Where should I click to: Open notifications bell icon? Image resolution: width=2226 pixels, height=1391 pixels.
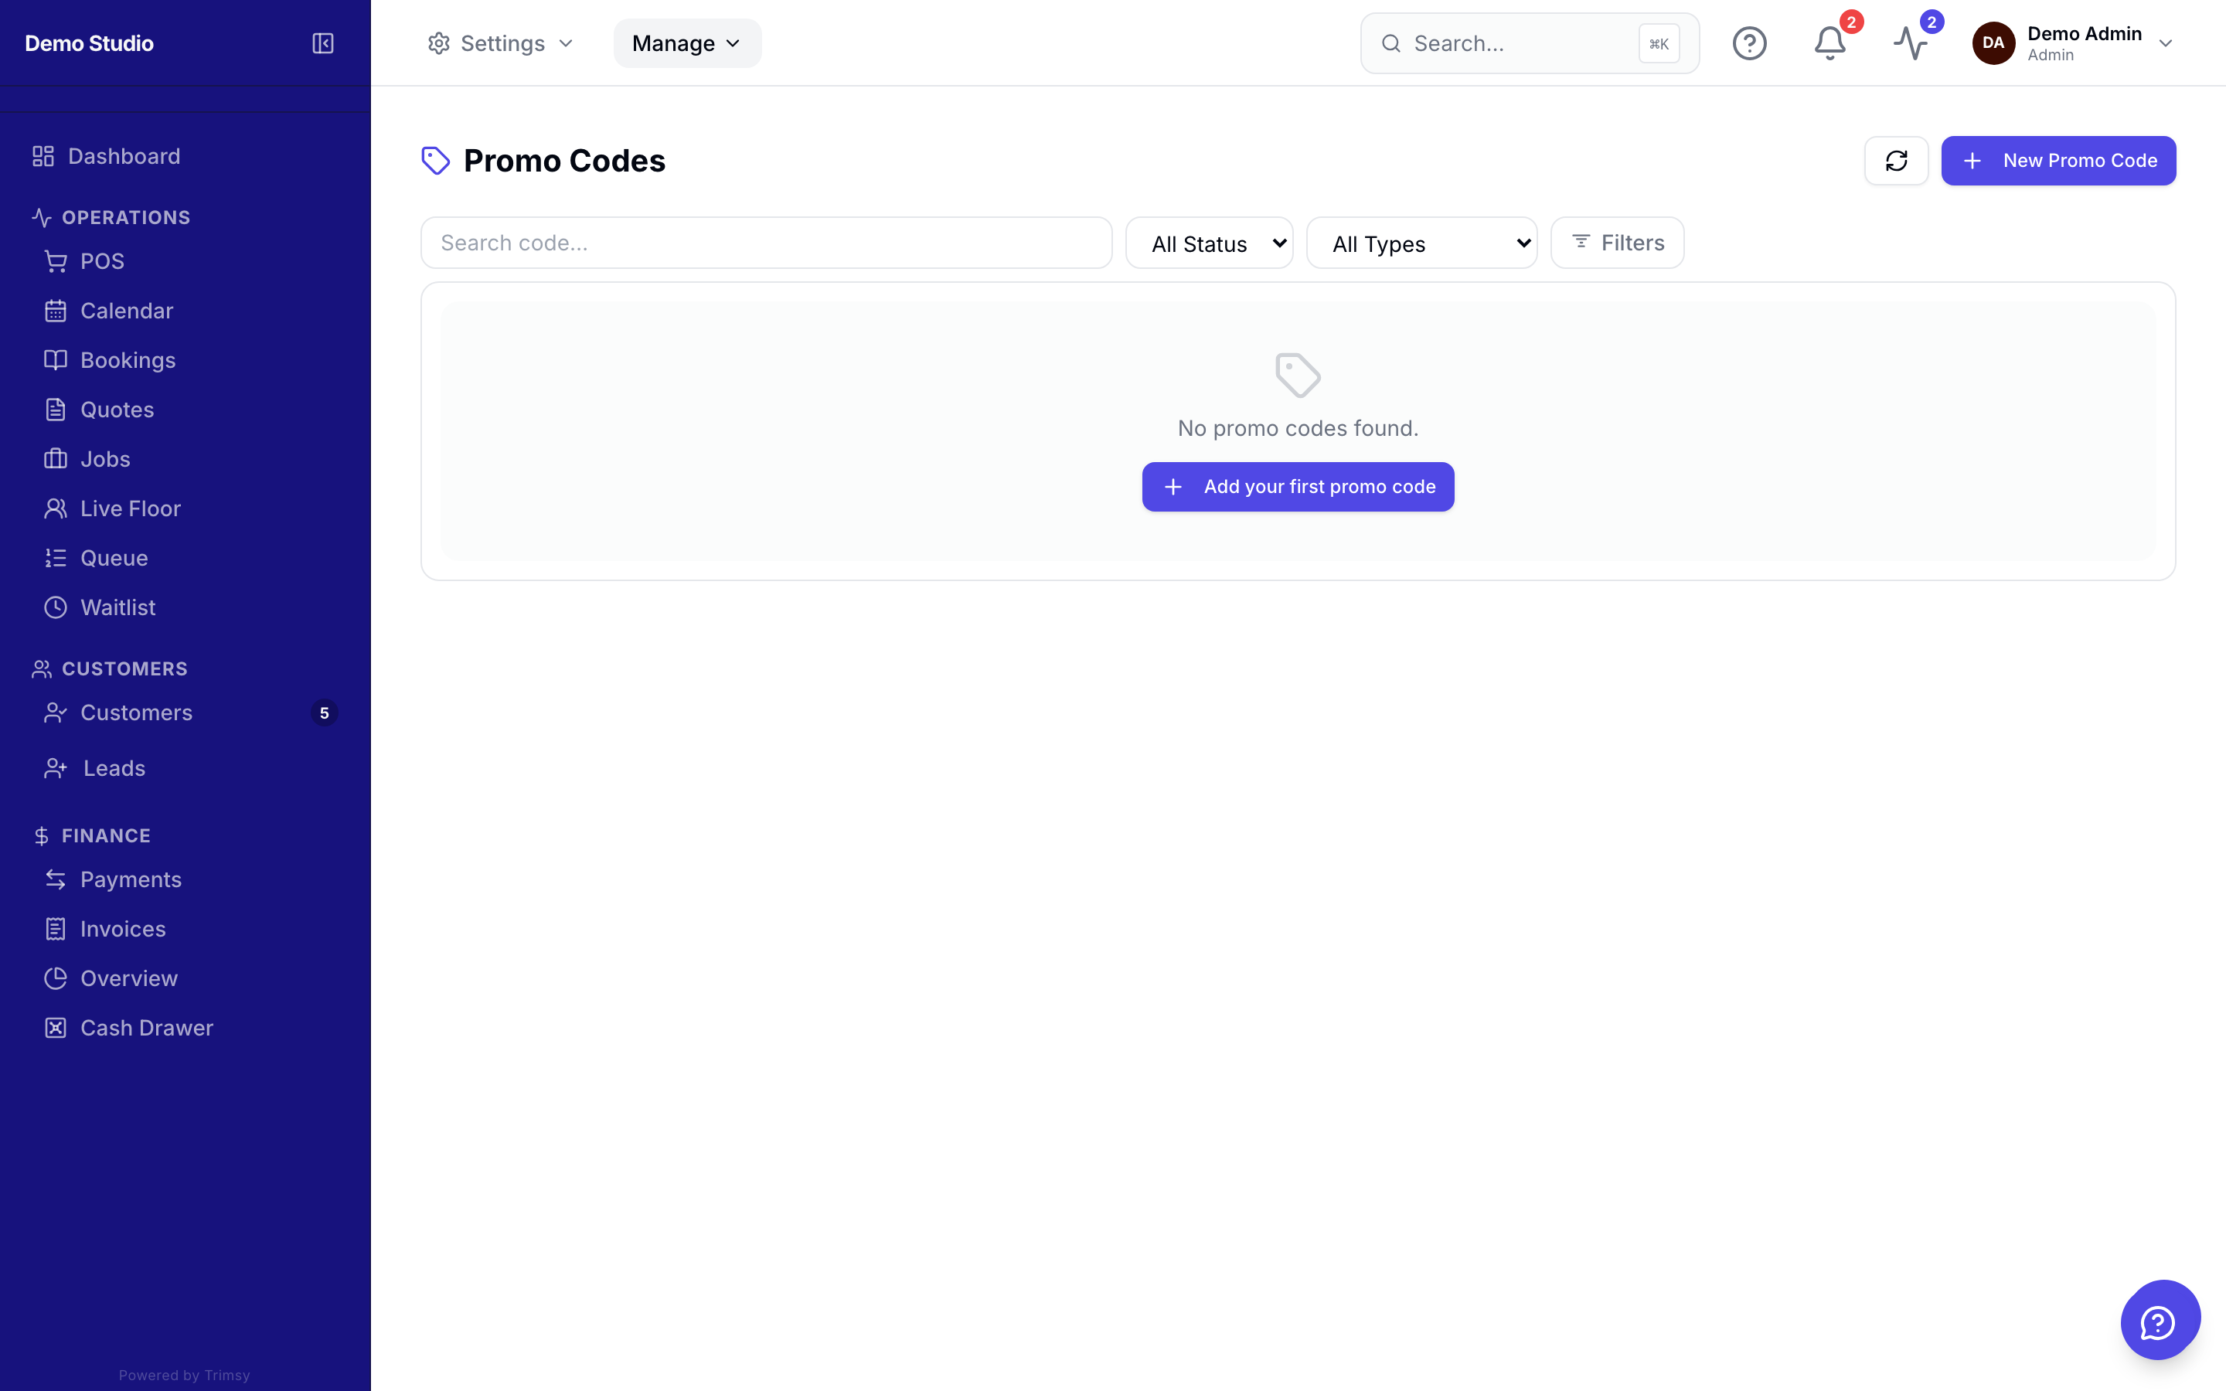click(1829, 43)
